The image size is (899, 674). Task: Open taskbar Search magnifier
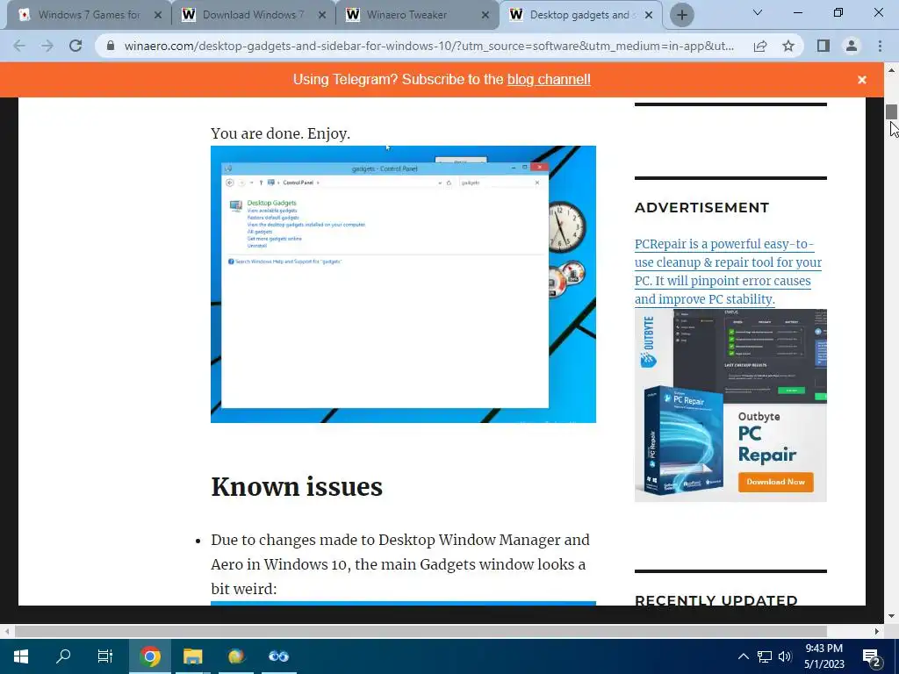[x=63, y=656]
